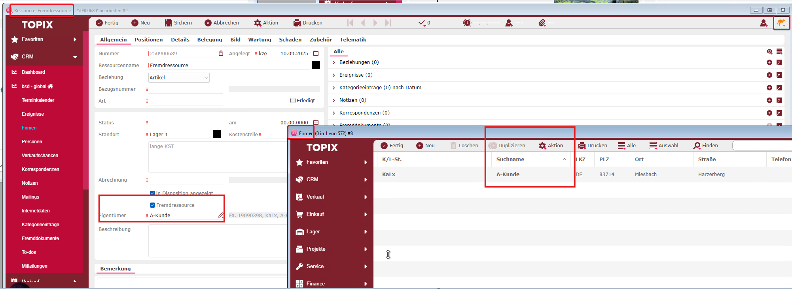
Task: Save with the Sichern disk icon
Action: tap(169, 23)
